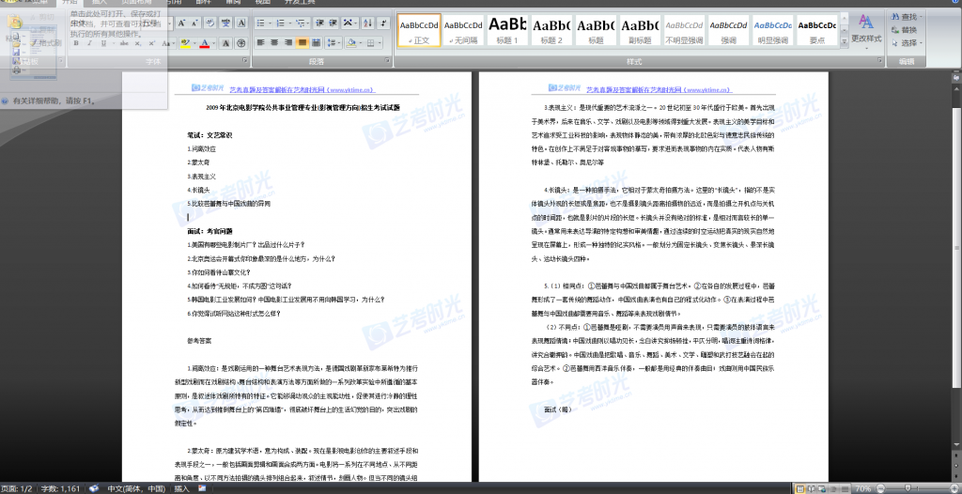Switch to the 开始 ribbon tab
This screenshot has height=494, width=962.
point(68,3)
